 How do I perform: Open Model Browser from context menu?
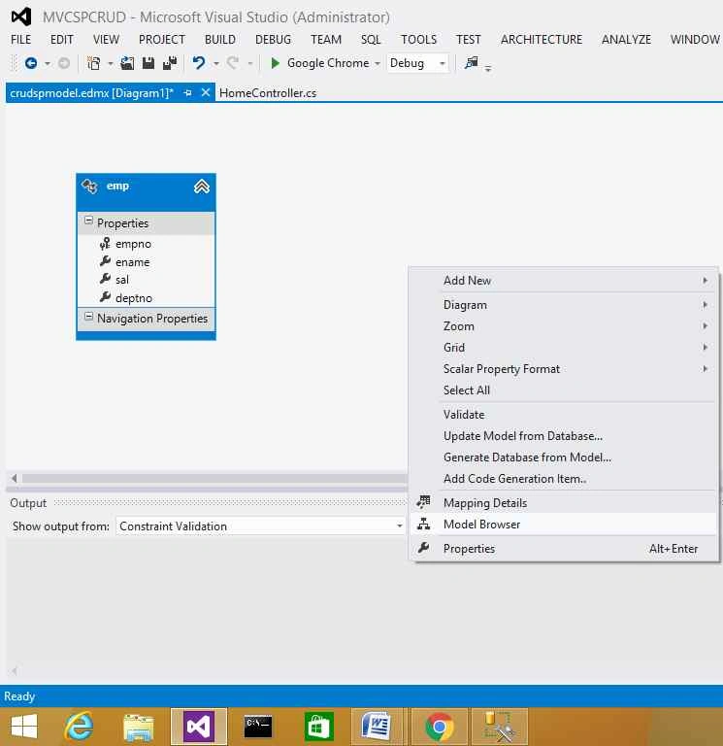coord(563,525)
